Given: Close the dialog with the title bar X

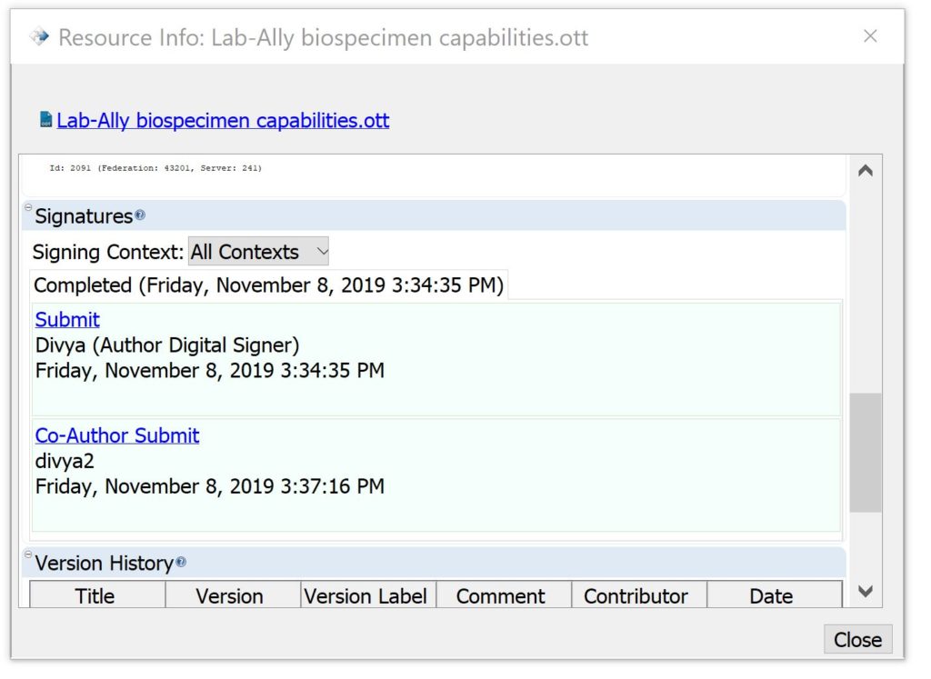Looking at the screenshot, I should coord(870,36).
